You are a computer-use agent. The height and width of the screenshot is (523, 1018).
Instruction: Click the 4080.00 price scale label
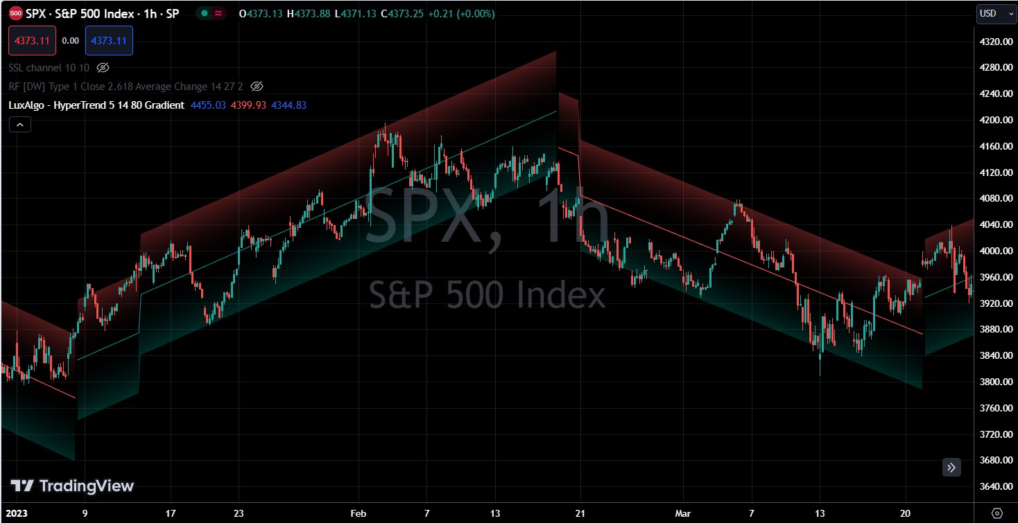click(997, 198)
